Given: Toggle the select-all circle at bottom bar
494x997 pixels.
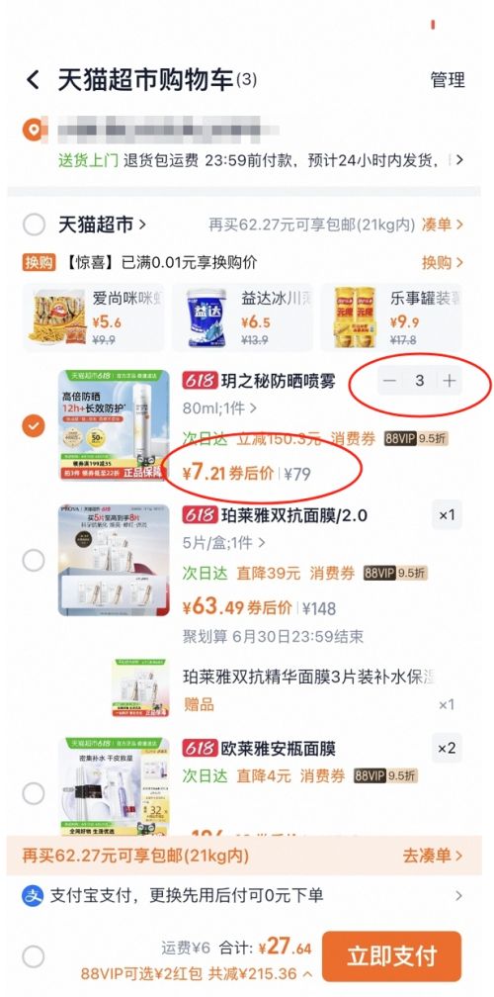Looking at the screenshot, I should tap(33, 956).
